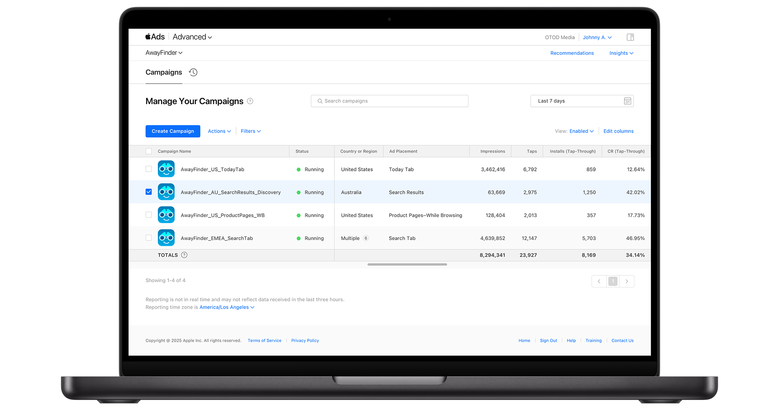Viewport: 779px width, 407px height.
Task: Open campaign AwayFinder_US_TodayTab name
Action: (x=213, y=169)
